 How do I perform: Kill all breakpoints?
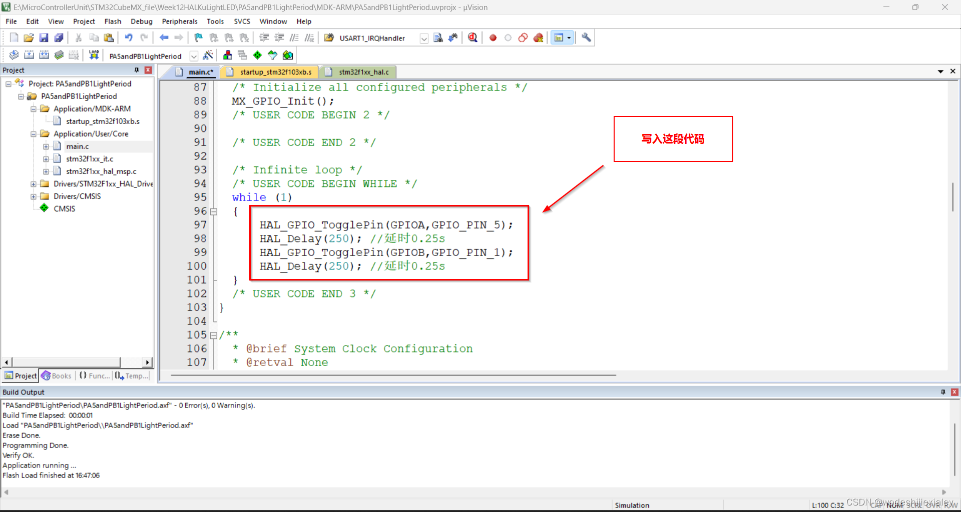tap(539, 37)
